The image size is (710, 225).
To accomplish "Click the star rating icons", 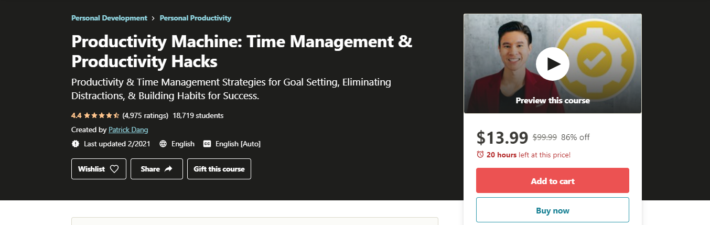I will (102, 115).
